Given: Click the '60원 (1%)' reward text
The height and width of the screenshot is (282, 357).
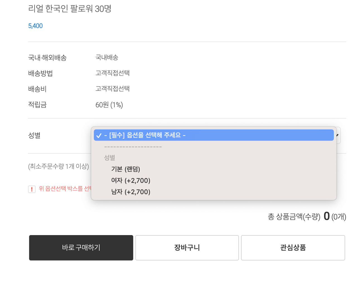Looking at the screenshot, I should click(x=109, y=105).
